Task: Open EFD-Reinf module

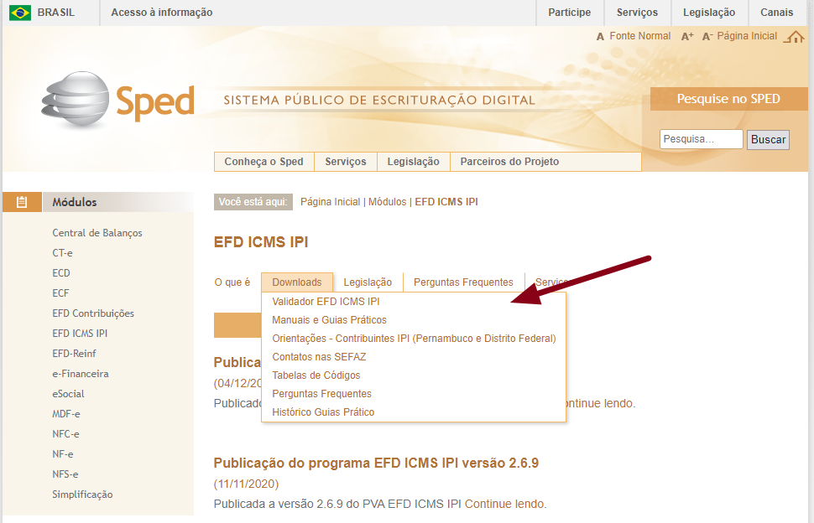Action: (74, 354)
